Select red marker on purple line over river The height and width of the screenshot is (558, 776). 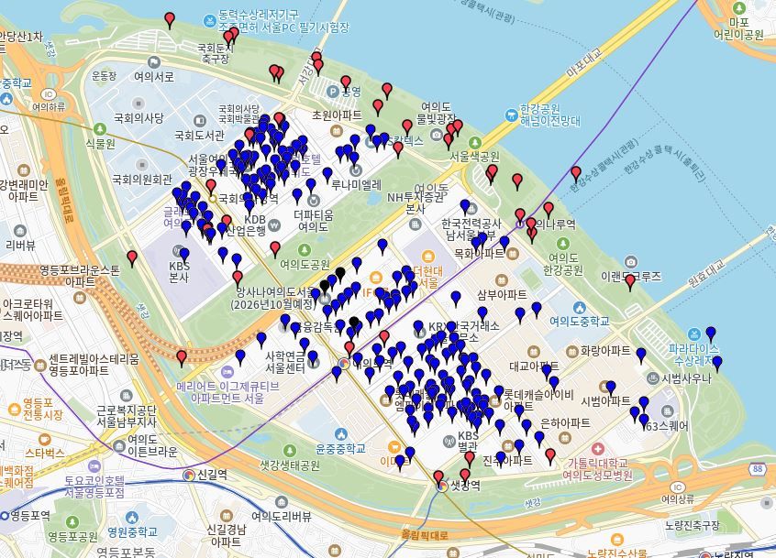point(576,173)
